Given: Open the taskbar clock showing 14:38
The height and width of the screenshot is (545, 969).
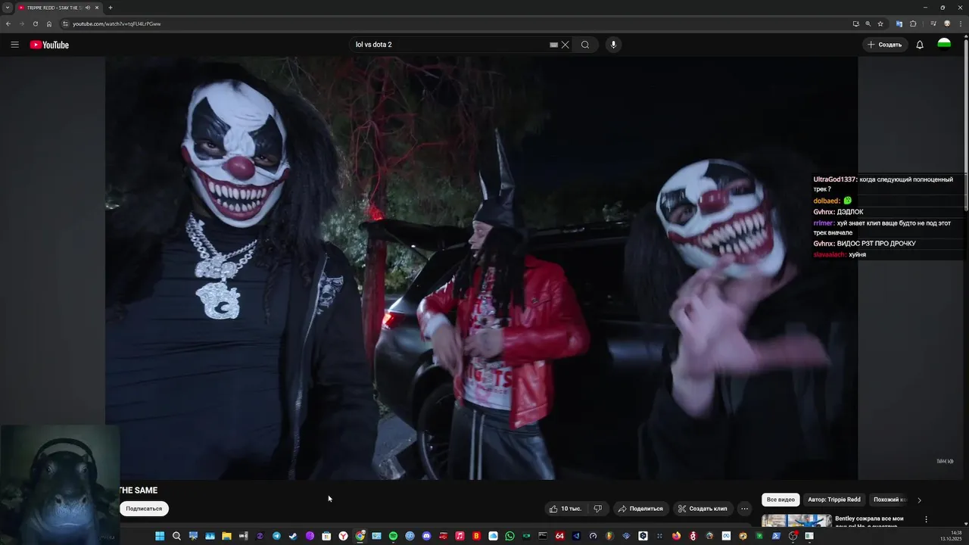Looking at the screenshot, I should click(x=951, y=536).
